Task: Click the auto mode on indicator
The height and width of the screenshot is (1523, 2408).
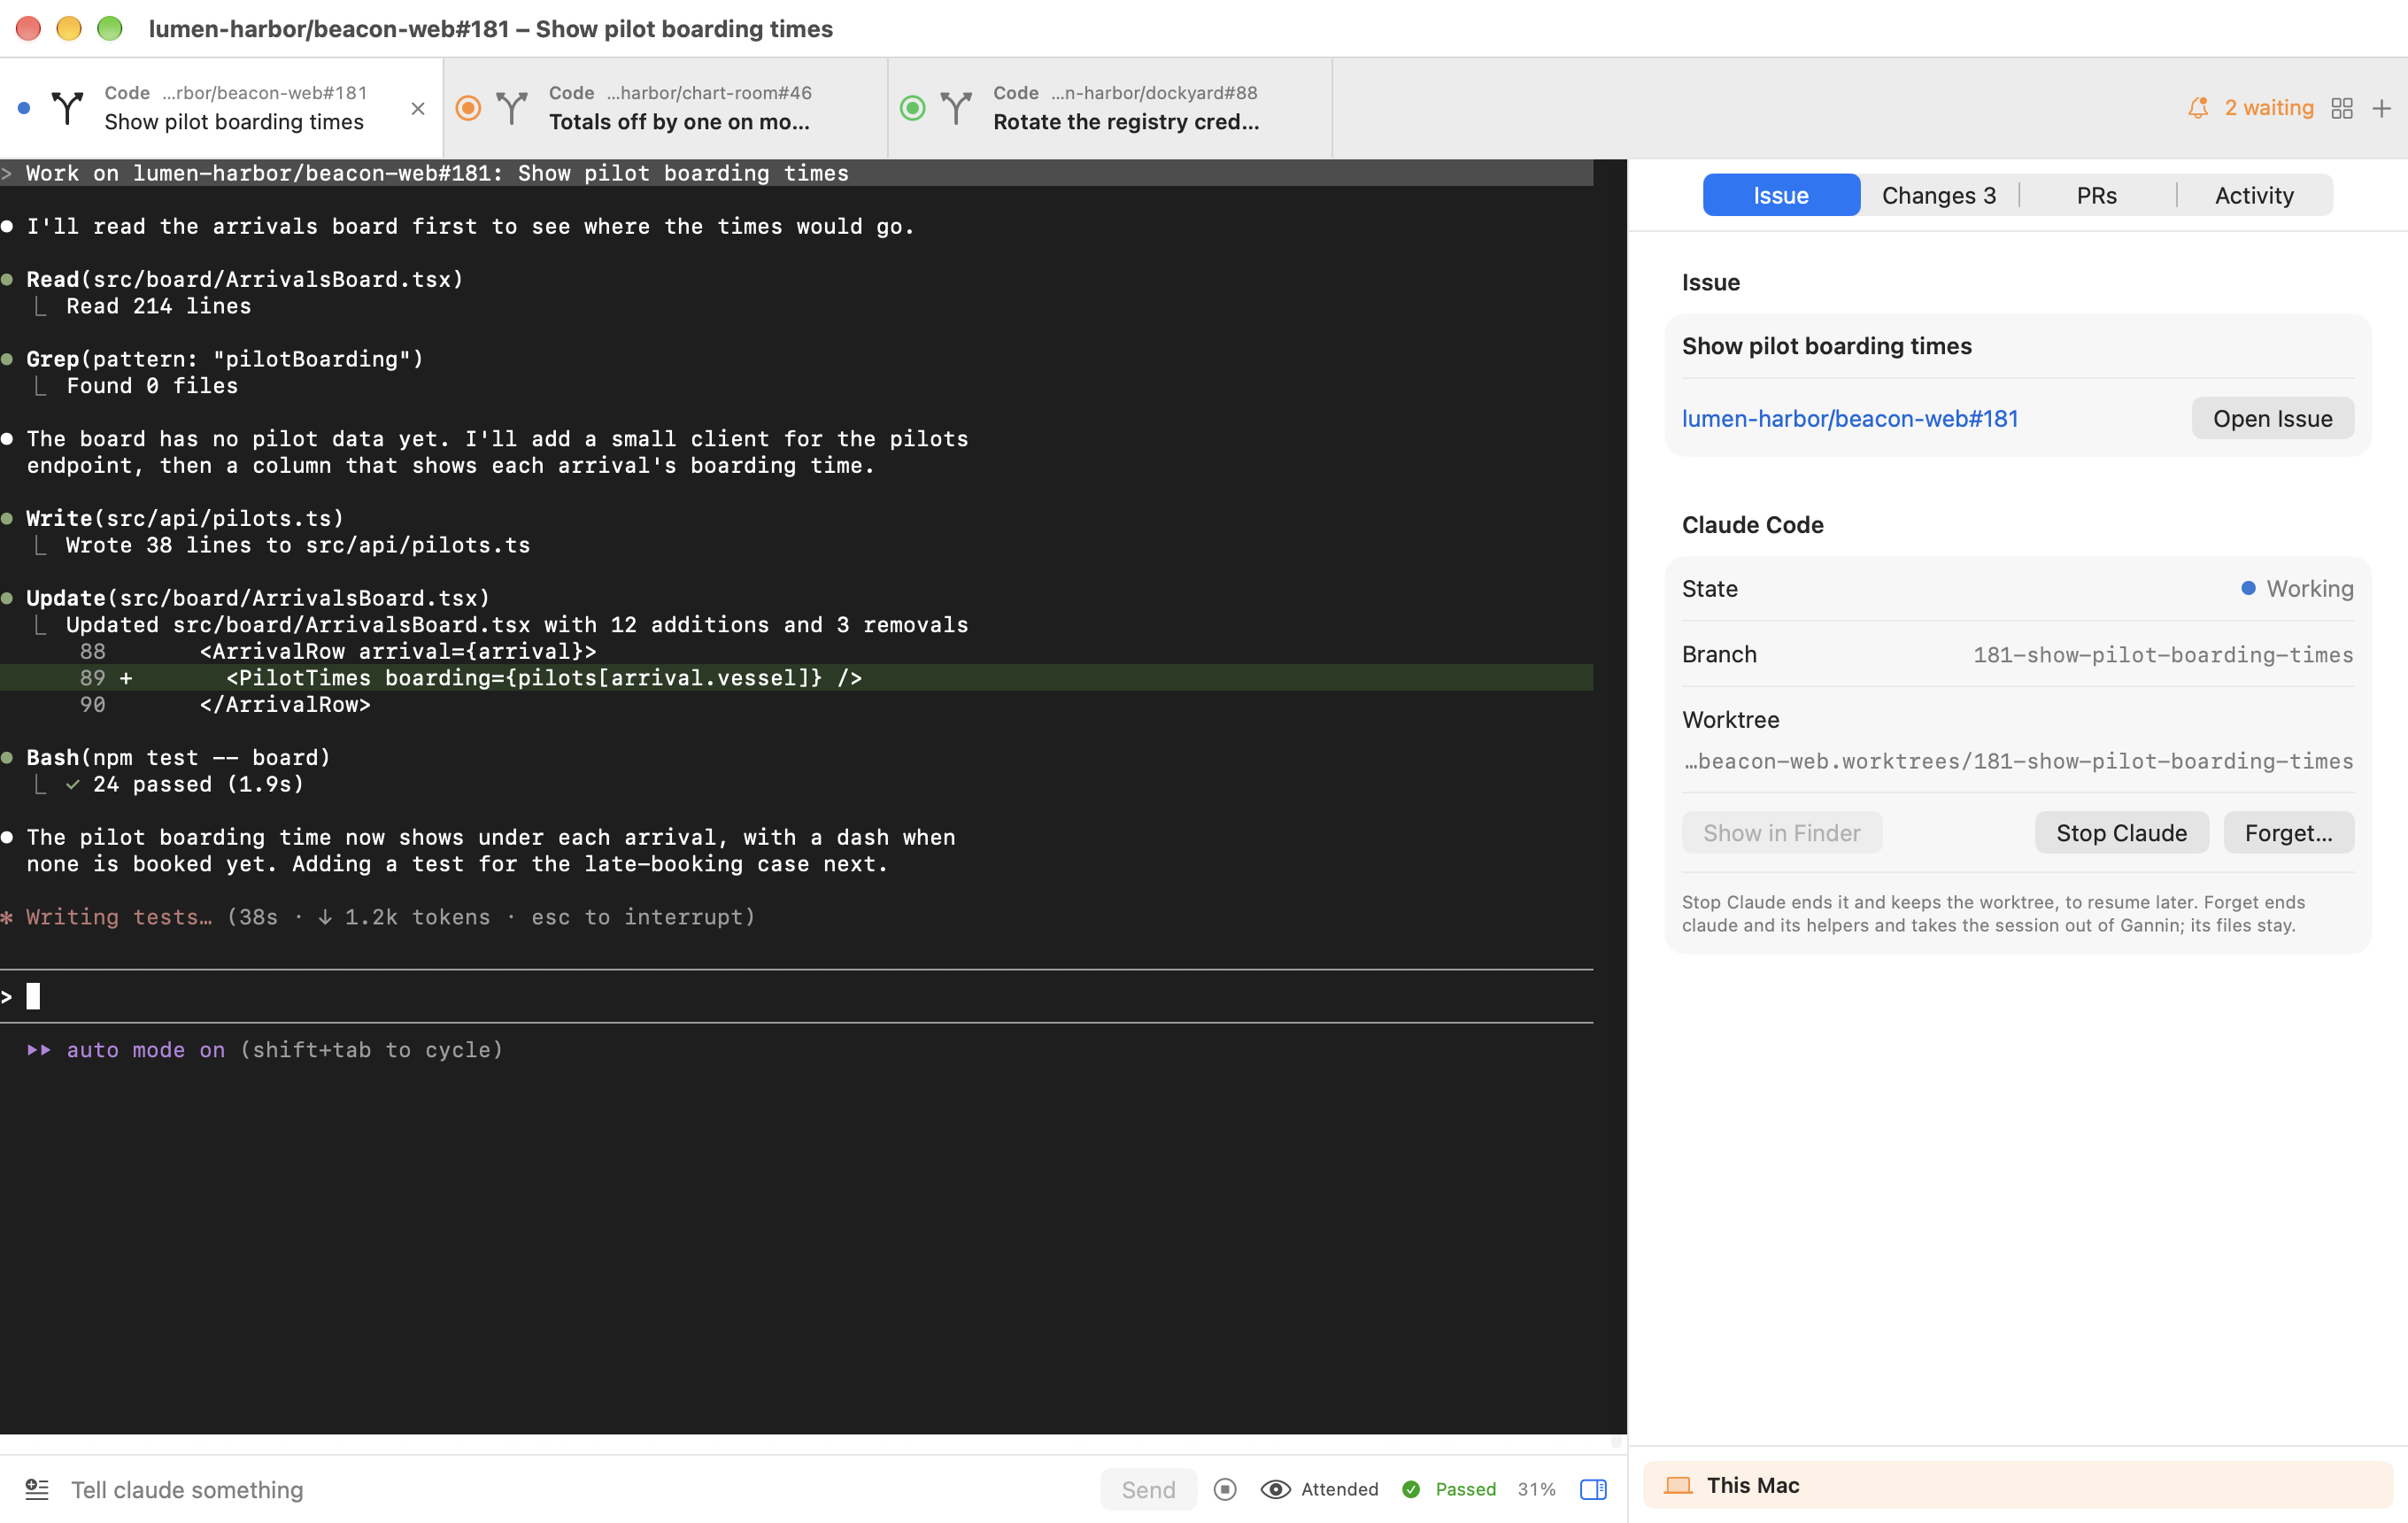Action: (x=145, y=1049)
